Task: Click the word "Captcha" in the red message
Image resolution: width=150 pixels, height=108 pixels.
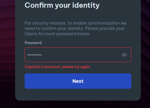Action: point(32,67)
